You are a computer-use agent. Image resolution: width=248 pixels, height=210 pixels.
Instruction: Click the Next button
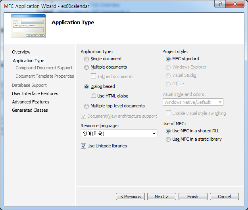tap(161, 197)
